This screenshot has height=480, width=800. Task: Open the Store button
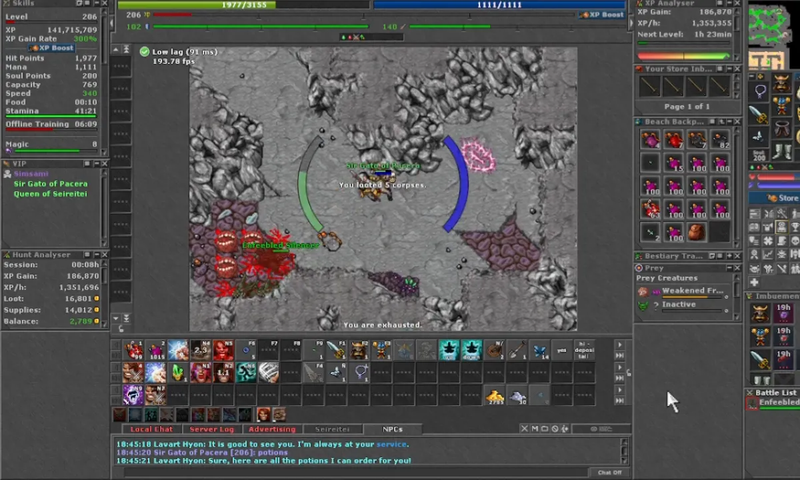[x=782, y=198]
